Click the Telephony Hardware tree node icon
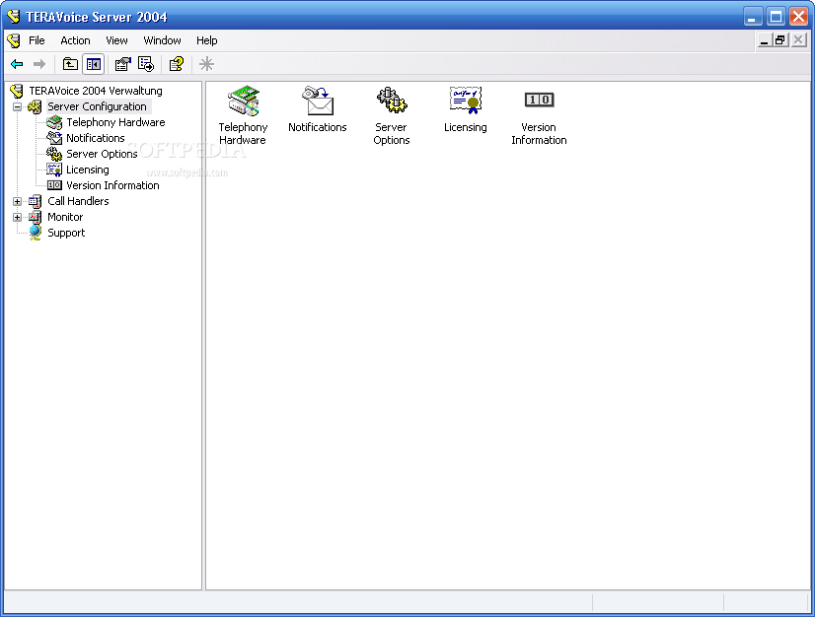The height and width of the screenshot is (617, 815). (x=54, y=122)
